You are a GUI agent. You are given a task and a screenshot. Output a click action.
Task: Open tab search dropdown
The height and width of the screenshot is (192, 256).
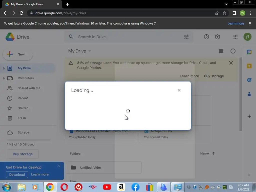pyautogui.click(x=226, y=4)
